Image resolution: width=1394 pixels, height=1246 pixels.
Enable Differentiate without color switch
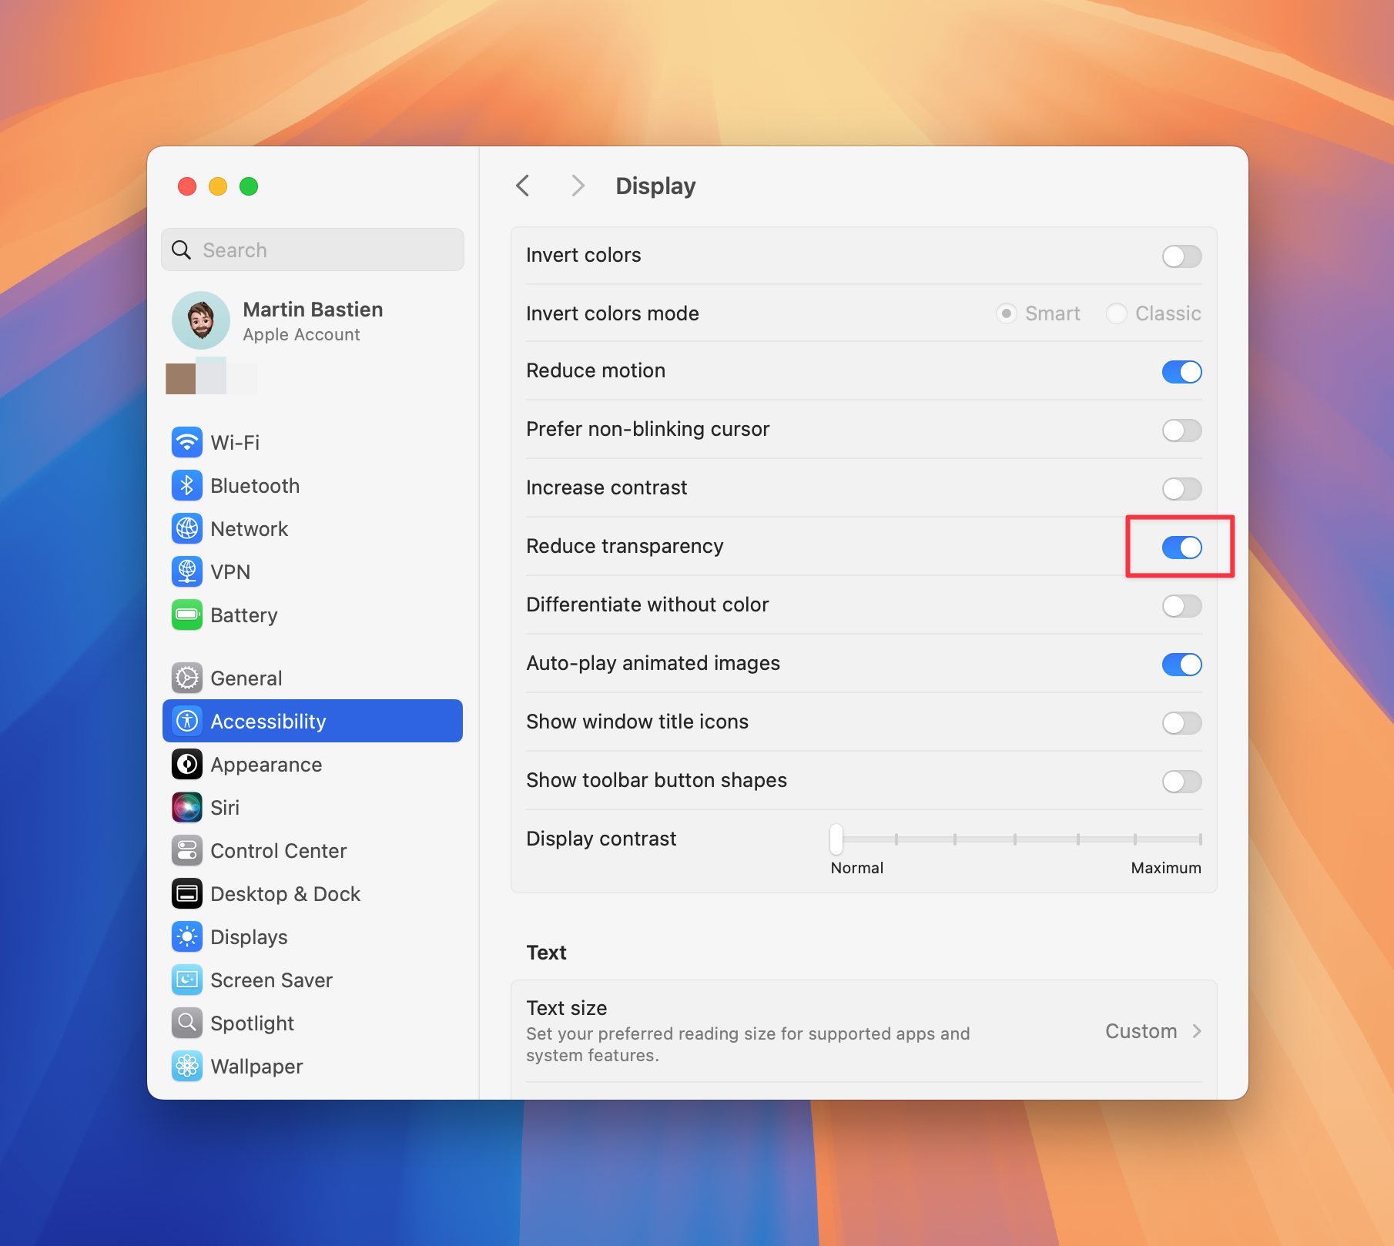tap(1181, 605)
